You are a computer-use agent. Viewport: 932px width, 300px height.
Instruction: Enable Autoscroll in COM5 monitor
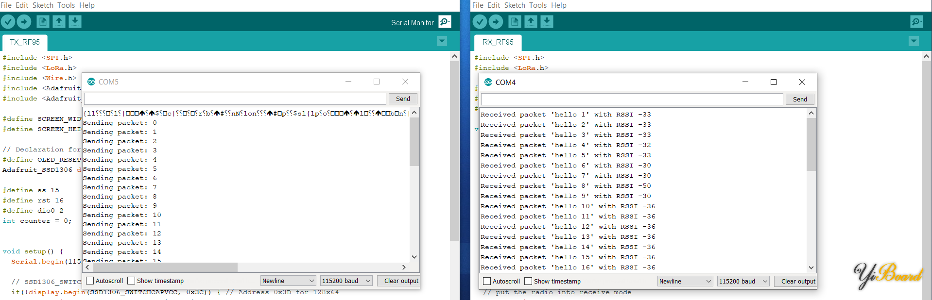[90, 281]
